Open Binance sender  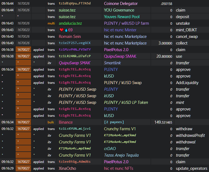coord(66,122)
